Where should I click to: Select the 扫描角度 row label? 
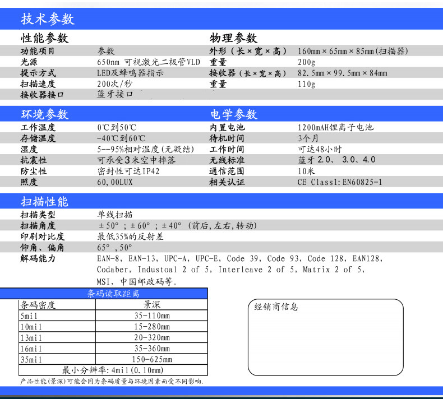pos(38,226)
